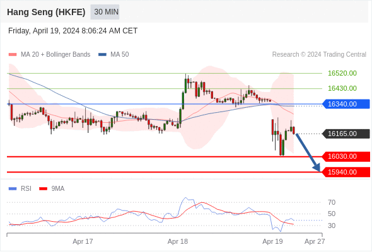This screenshot has height=252, width=372.
Task: Click the 16430.00 resistance level label
Action: tap(342, 88)
